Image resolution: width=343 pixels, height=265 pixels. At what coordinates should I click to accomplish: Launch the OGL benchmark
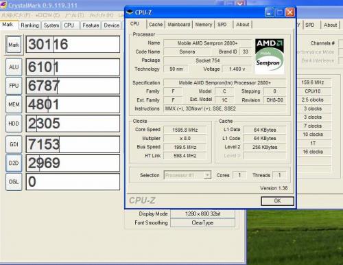point(14,182)
